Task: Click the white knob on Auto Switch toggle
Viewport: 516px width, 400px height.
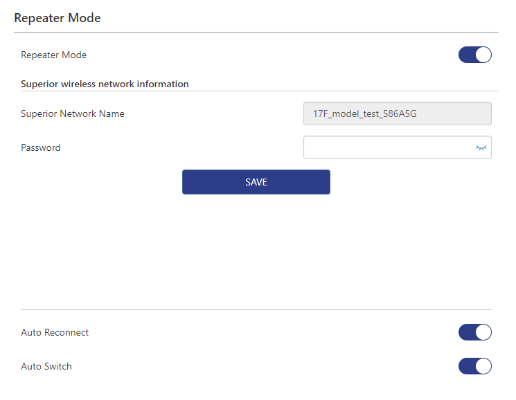Action: coord(483,366)
